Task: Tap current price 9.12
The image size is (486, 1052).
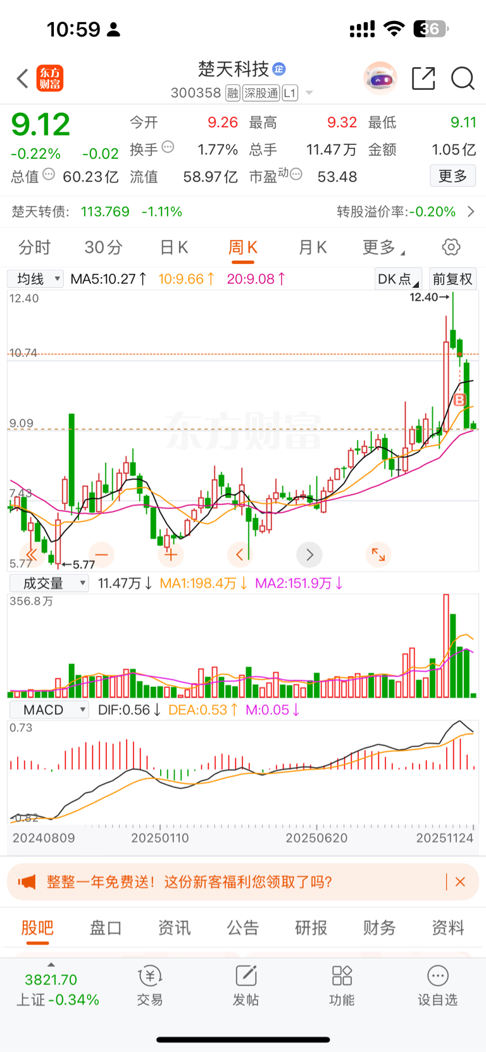Action: coord(40,125)
